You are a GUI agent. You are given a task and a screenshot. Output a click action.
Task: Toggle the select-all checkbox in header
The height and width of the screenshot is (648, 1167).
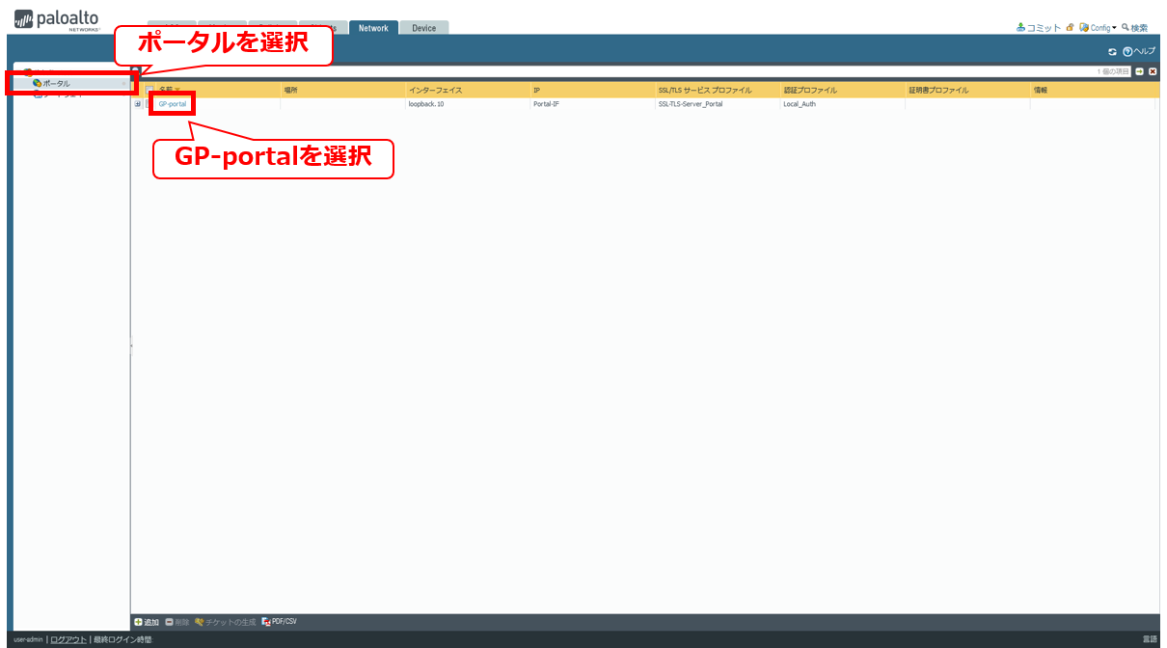149,90
